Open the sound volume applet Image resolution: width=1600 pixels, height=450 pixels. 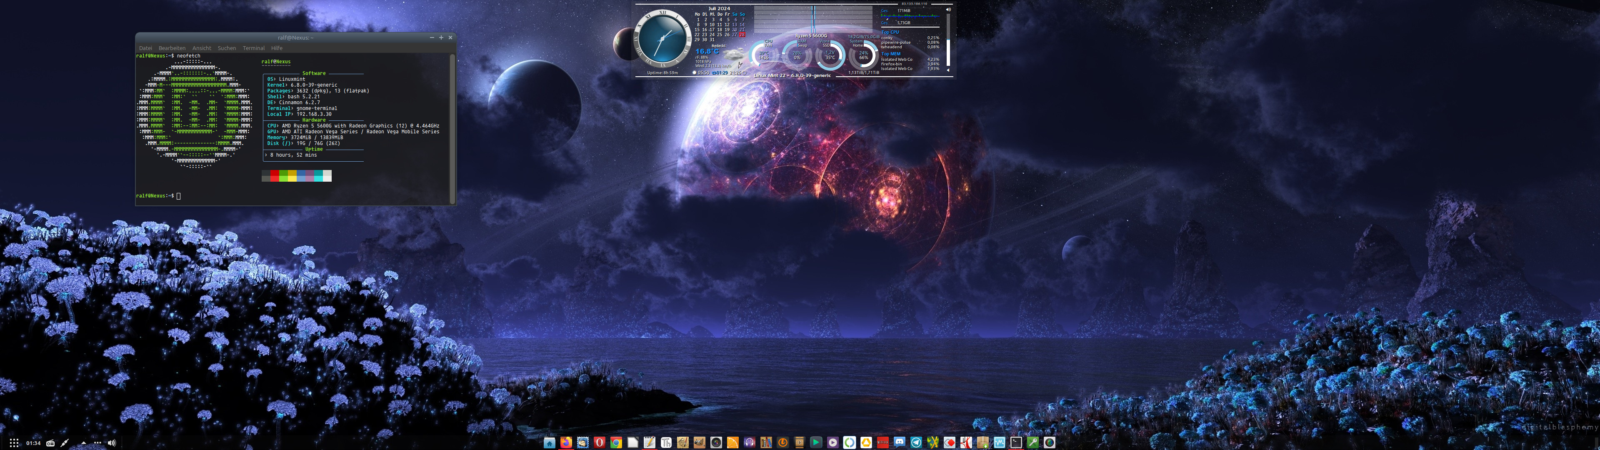pos(112,443)
